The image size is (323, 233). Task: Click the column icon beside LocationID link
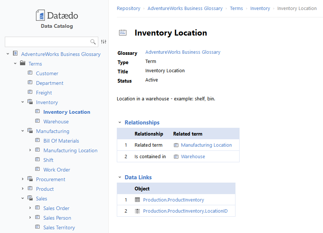pos(137,211)
